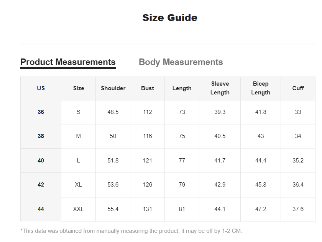The width and height of the screenshot is (322, 242).
Task: Select the US 44 row label
Action: tap(41, 209)
